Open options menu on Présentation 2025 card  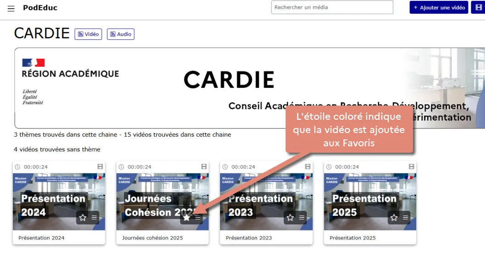coord(405,218)
